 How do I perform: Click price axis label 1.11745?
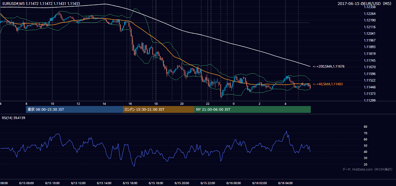pos(370,60)
